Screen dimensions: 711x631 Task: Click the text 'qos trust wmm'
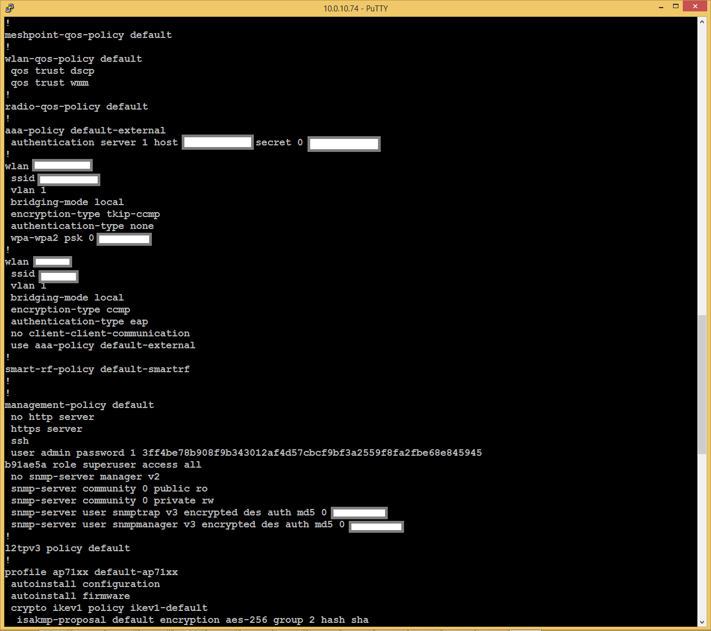[x=50, y=82]
